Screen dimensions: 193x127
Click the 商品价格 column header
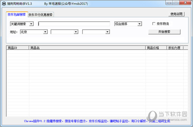[x=156, y=48]
